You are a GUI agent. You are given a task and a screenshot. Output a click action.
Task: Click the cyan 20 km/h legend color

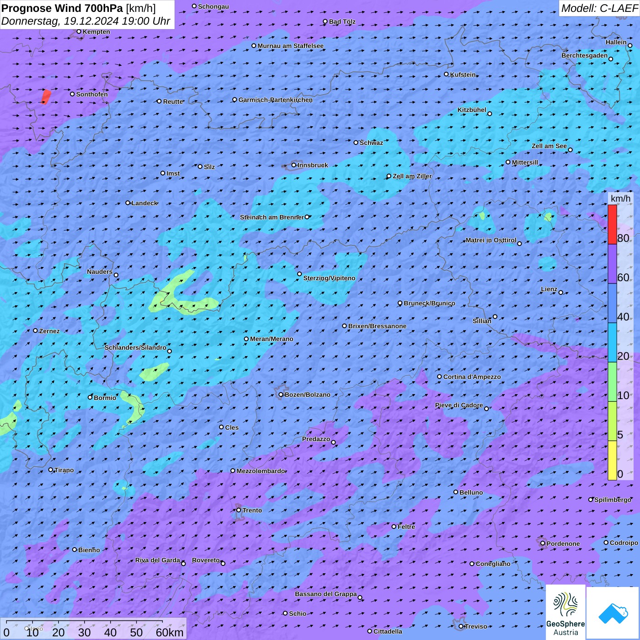click(x=612, y=342)
